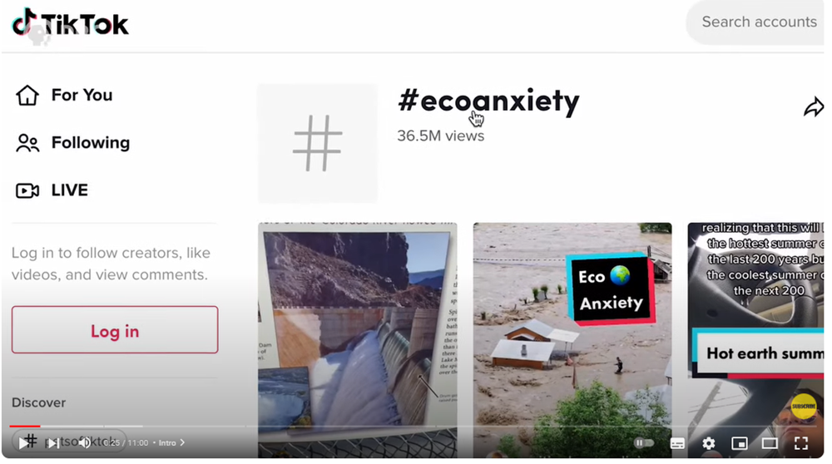Open the dam photo video thumbnail

358,340
